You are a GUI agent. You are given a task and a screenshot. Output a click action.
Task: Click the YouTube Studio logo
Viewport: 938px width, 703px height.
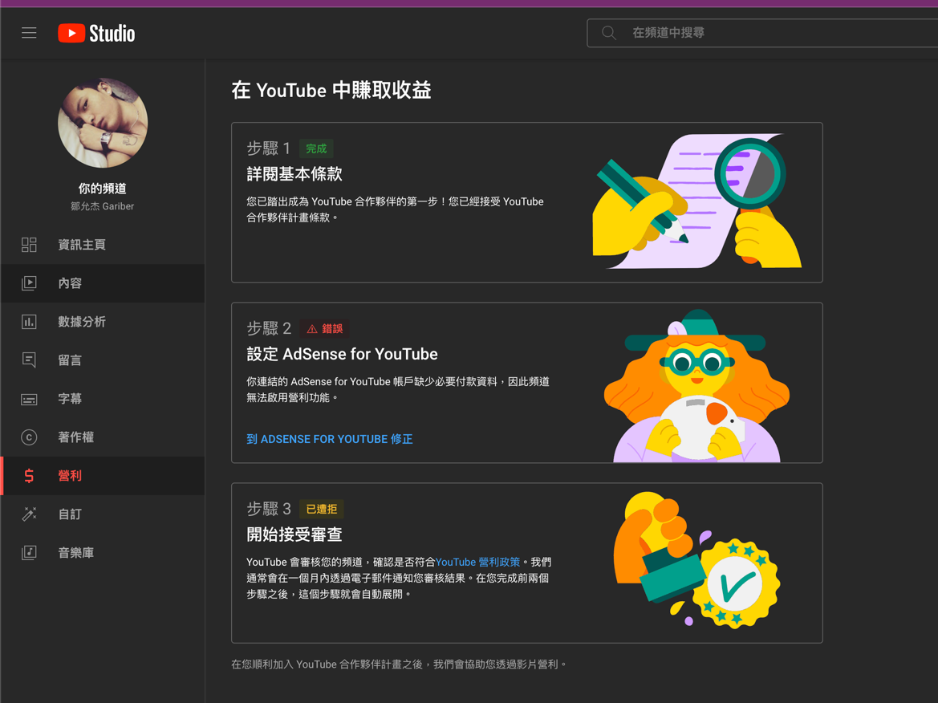[95, 33]
